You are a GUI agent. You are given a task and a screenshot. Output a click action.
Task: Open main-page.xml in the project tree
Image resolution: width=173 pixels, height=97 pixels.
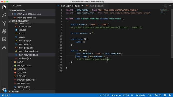26,48
